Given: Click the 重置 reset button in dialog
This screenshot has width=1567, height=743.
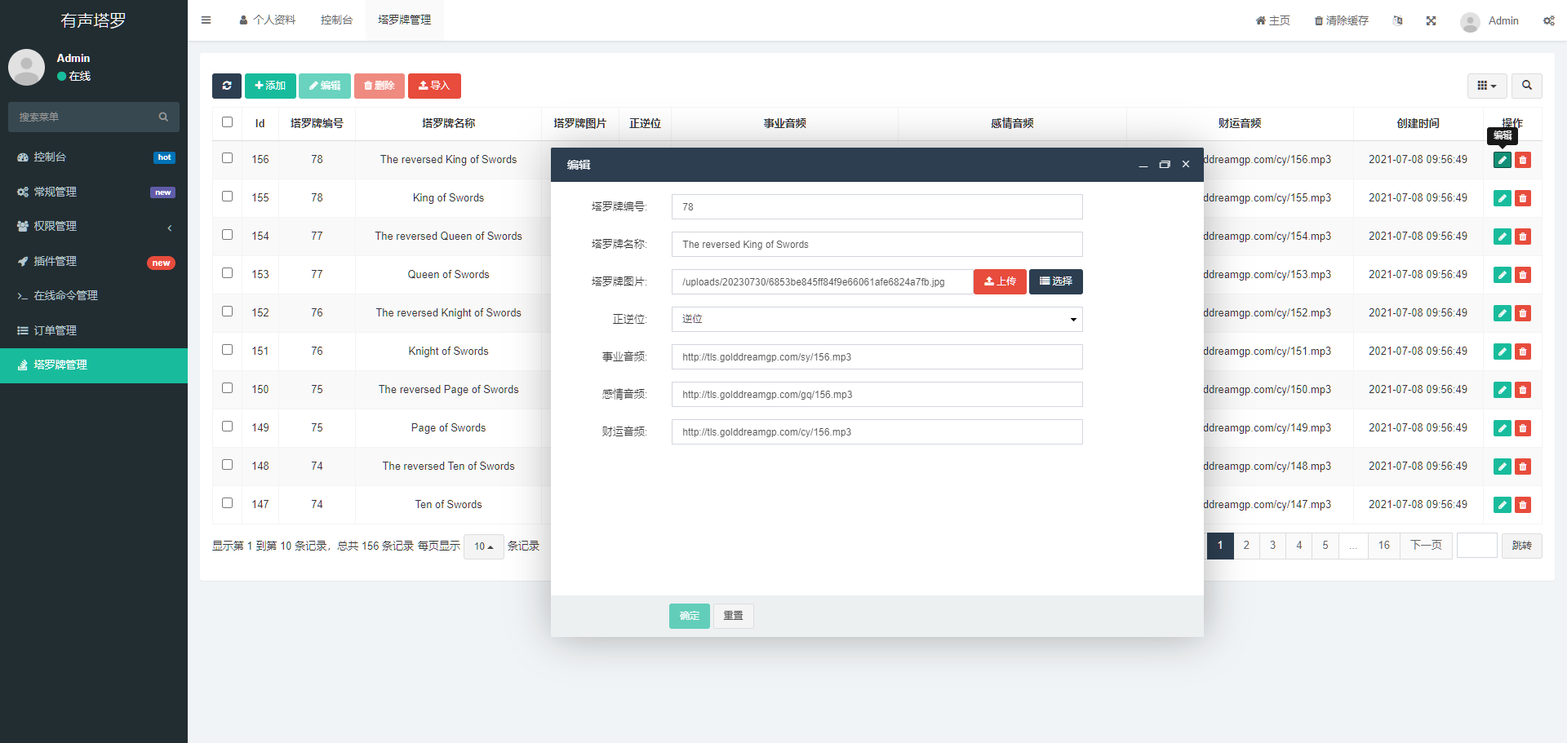Looking at the screenshot, I should (733, 616).
